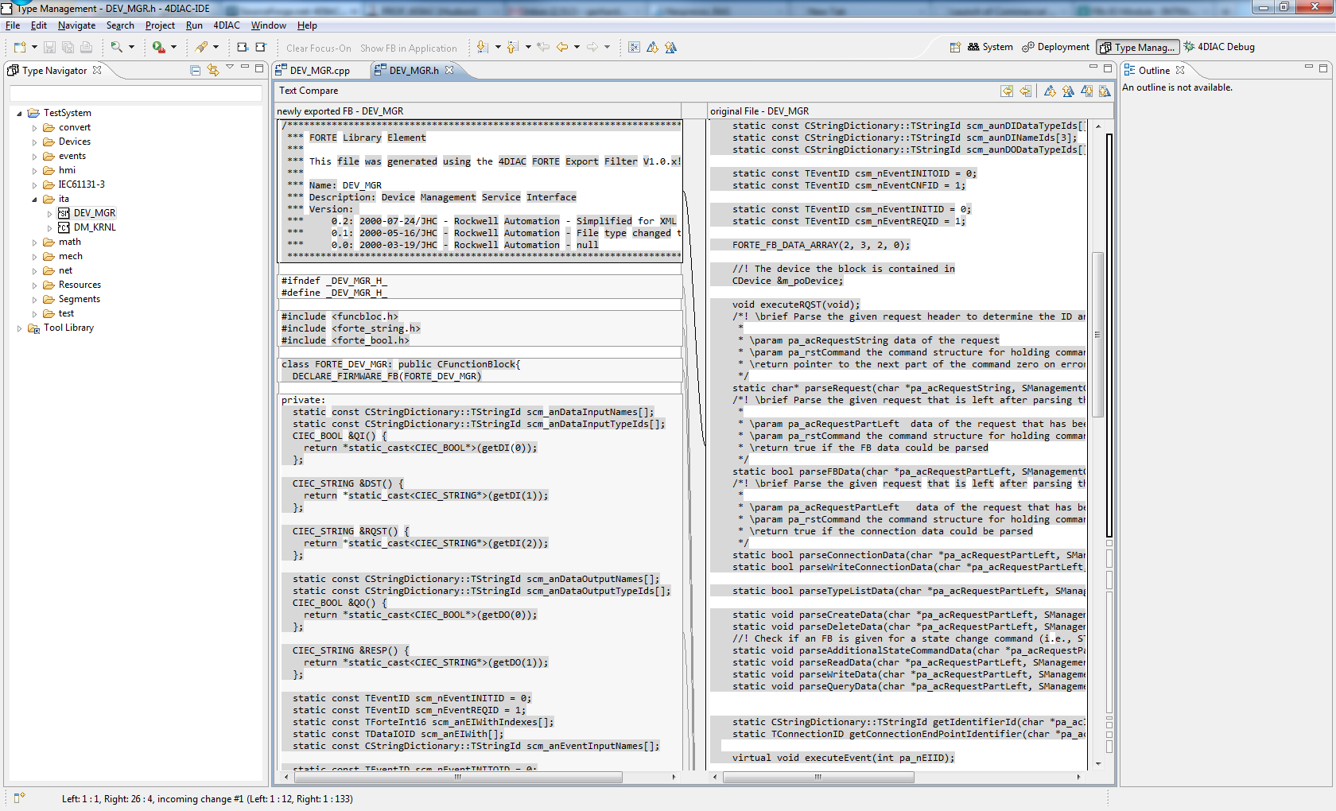Open the Type Navigator view menu
Screen dimensions: 1336x811
tap(230, 67)
